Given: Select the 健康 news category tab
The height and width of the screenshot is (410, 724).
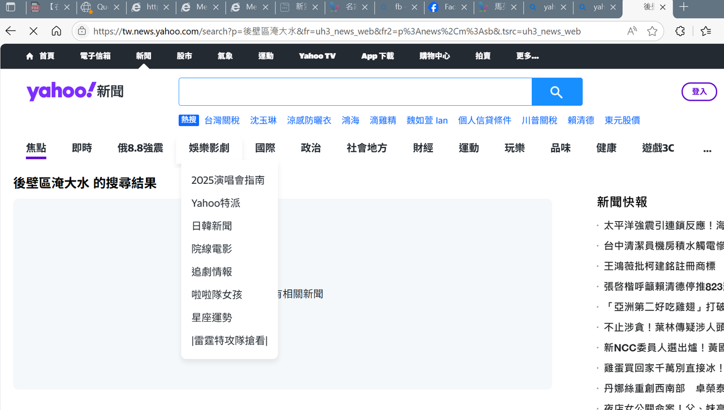Looking at the screenshot, I should (x=606, y=148).
